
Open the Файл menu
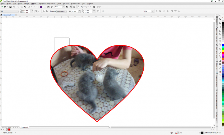tap(3, 4)
